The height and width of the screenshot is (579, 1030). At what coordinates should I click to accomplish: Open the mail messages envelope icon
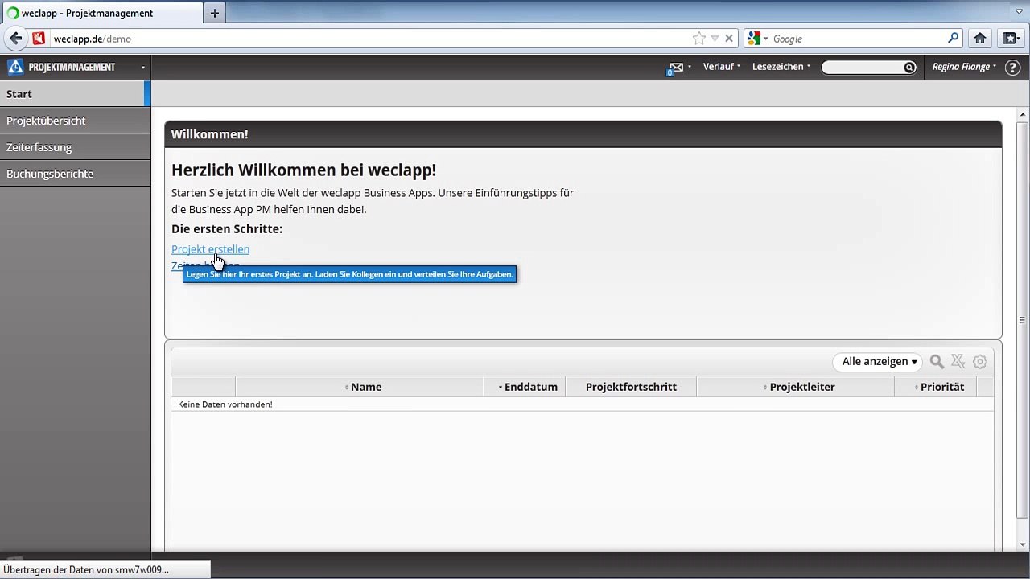677,67
